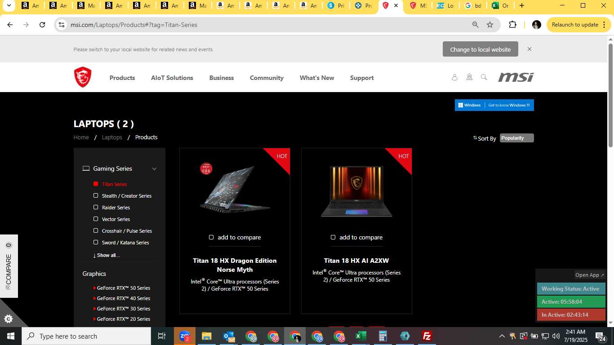This screenshot has width=614, height=345.
Task: Open Outlook from the taskbar
Action: tap(229, 336)
